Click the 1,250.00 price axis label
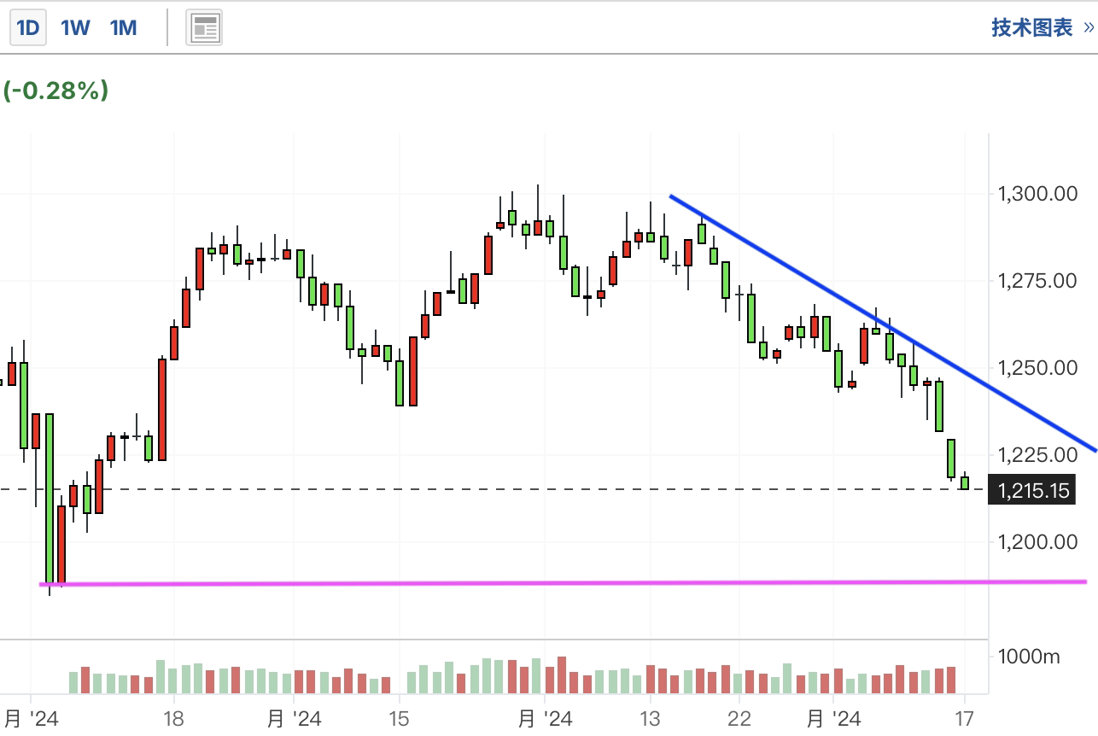The height and width of the screenshot is (736, 1098). pos(1037,368)
